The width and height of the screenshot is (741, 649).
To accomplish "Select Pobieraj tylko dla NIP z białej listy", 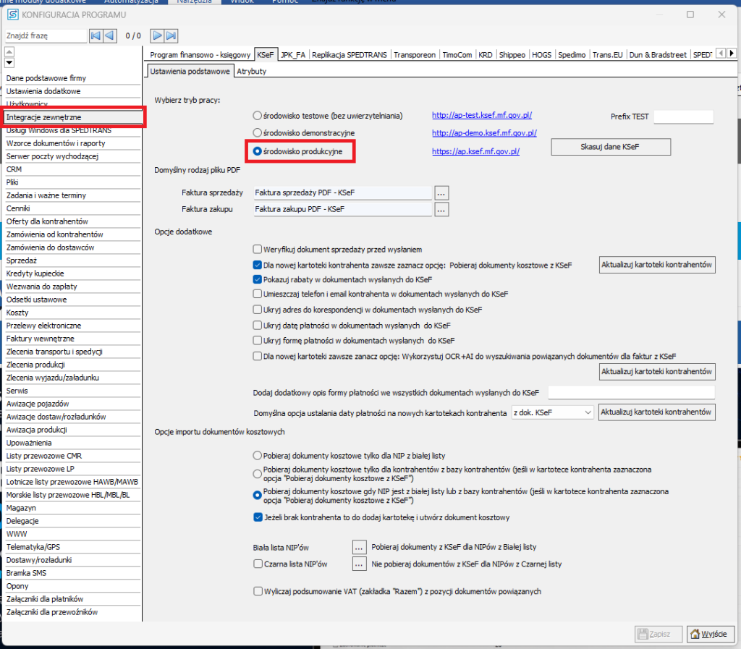I will pos(257,455).
